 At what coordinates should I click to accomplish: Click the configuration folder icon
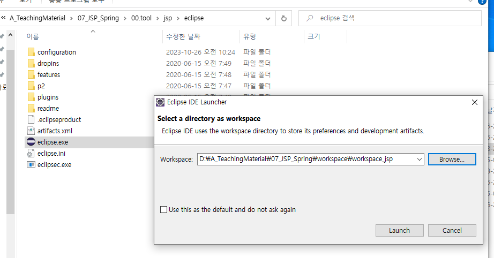pyautogui.click(x=31, y=52)
